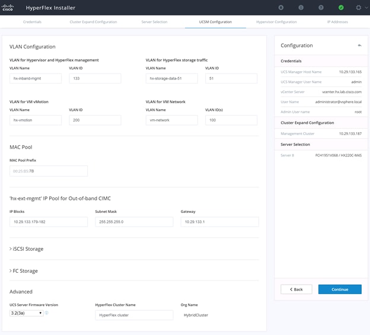Open the Hypervisor Configuration tab

(x=276, y=22)
